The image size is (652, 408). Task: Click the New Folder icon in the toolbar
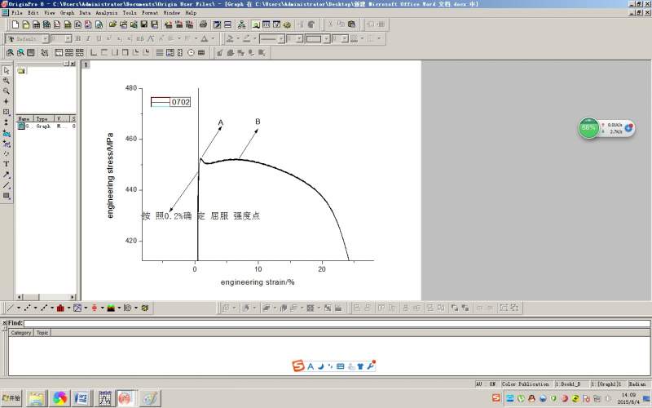(x=26, y=24)
